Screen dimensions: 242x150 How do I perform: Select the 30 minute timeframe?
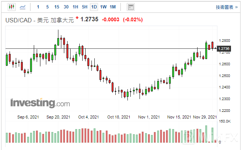pyautogui.click(x=66, y=7)
